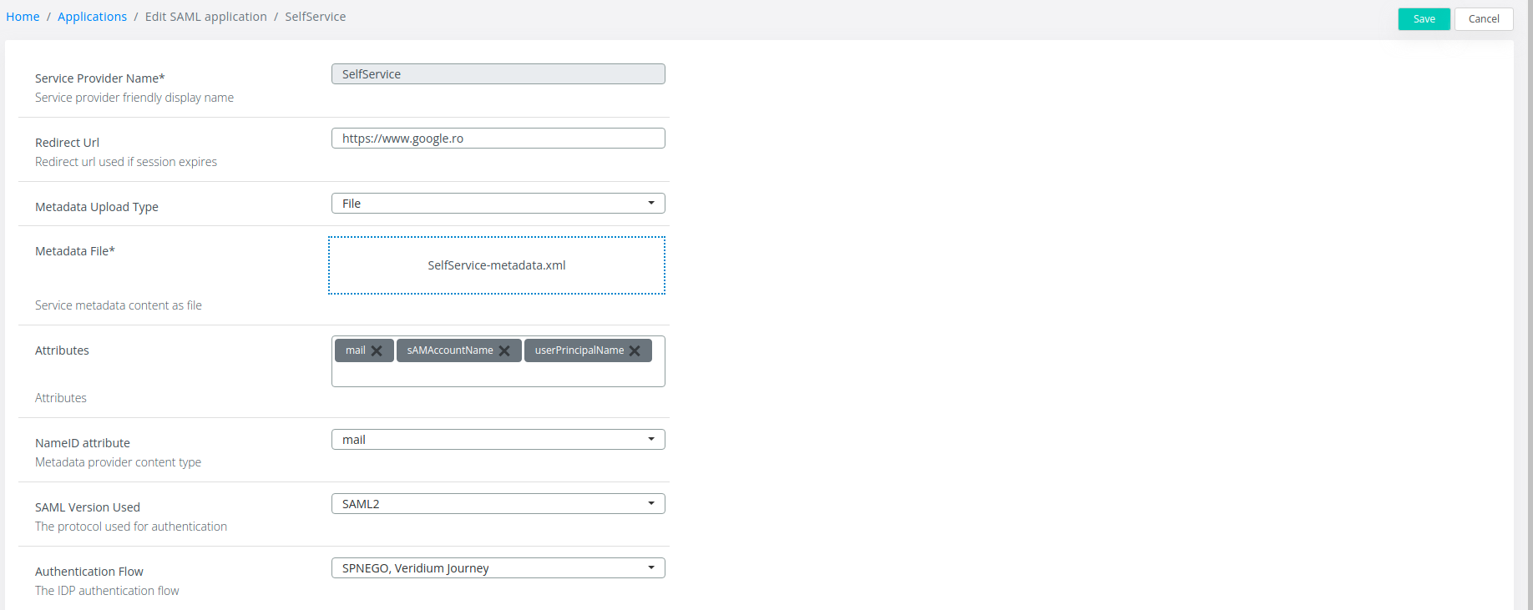
Task: Open the SAML Version Used dropdown
Action: tap(498, 504)
